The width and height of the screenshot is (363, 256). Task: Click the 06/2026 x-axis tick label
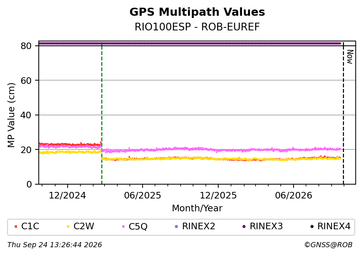(294, 196)
